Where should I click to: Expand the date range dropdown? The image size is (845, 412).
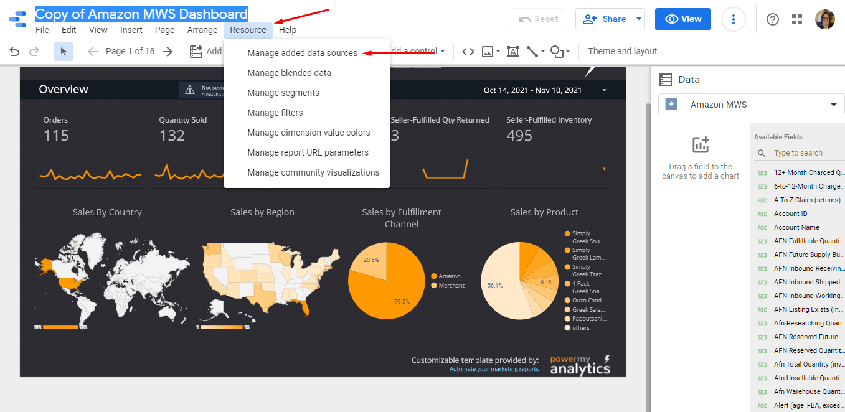(x=604, y=90)
